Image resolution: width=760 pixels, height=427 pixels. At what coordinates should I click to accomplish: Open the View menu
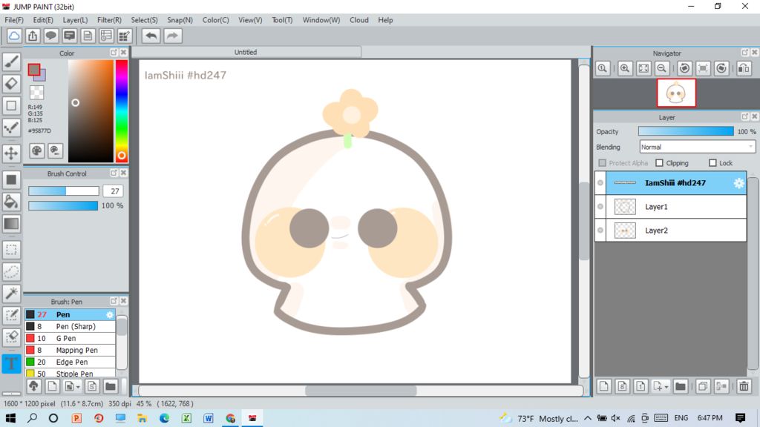(x=250, y=20)
